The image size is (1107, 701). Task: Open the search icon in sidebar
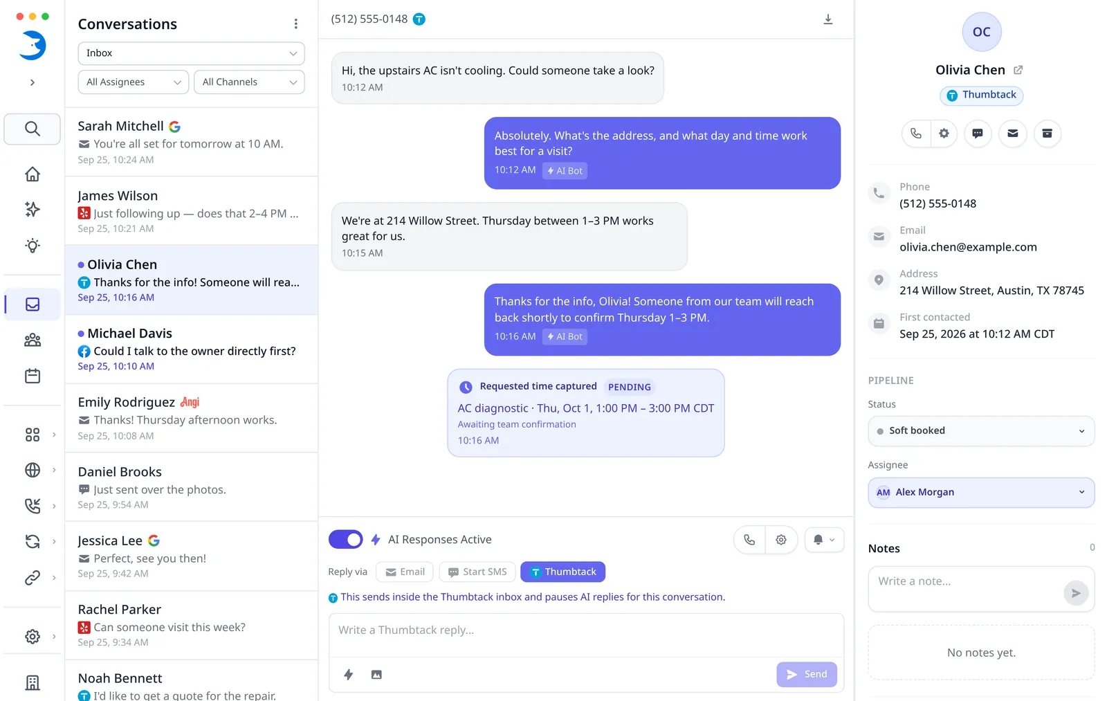pyautogui.click(x=33, y=129)
